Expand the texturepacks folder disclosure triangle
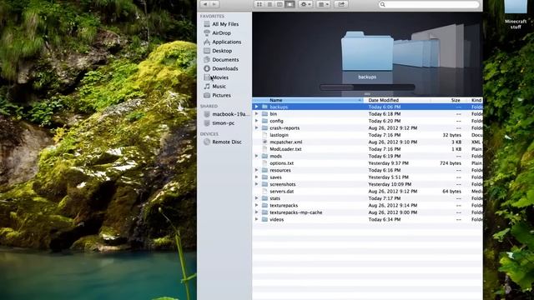This screenshot has height=300, width=534. point(257,206)
